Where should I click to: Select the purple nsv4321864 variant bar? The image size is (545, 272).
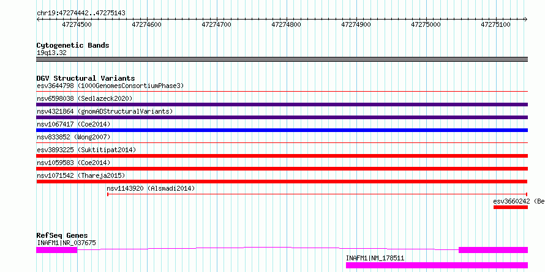click(282, 117)
